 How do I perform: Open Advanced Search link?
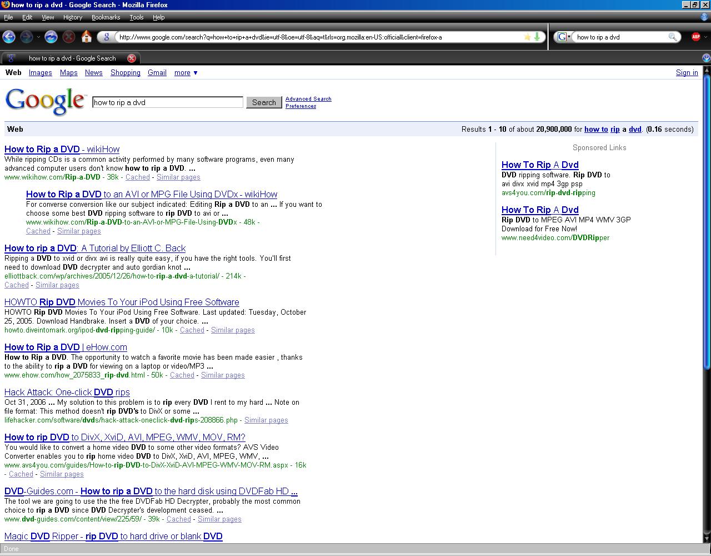click(308, 99)
